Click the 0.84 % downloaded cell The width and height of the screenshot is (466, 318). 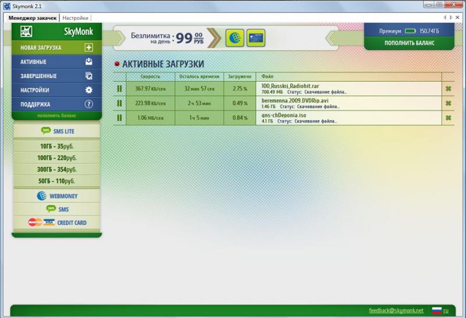(x=239, y=118)
